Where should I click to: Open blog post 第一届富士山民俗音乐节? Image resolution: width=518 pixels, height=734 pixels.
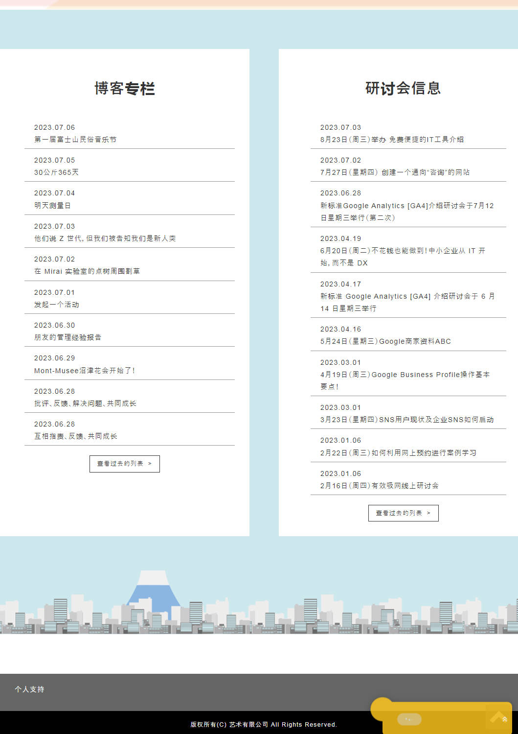[75, 140]
